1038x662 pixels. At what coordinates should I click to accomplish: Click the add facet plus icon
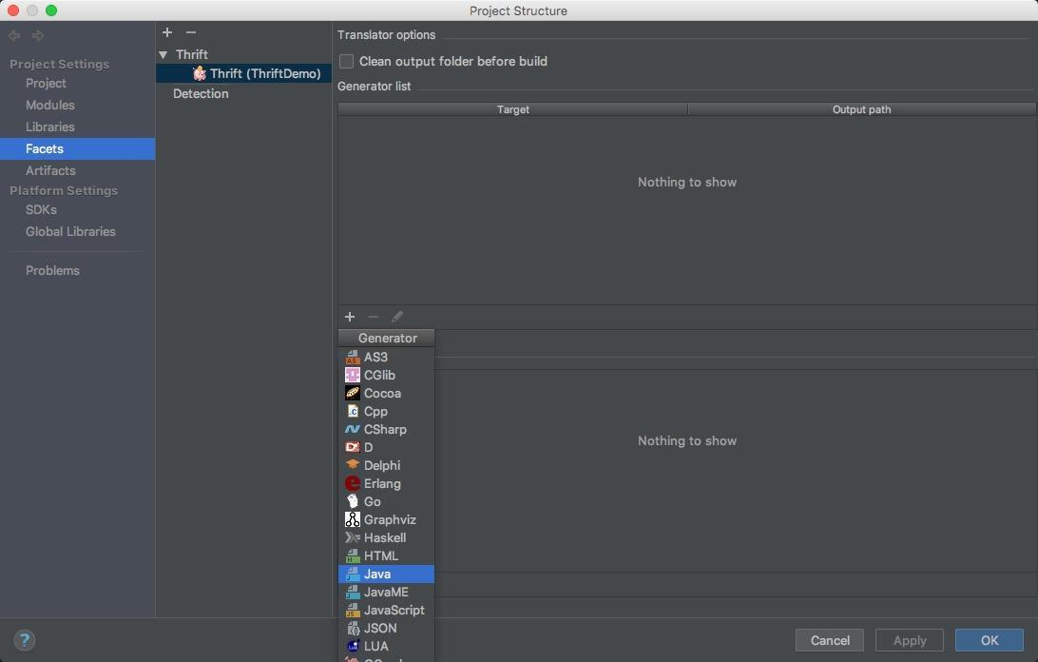pyautogui.click(x=167, y=32)
